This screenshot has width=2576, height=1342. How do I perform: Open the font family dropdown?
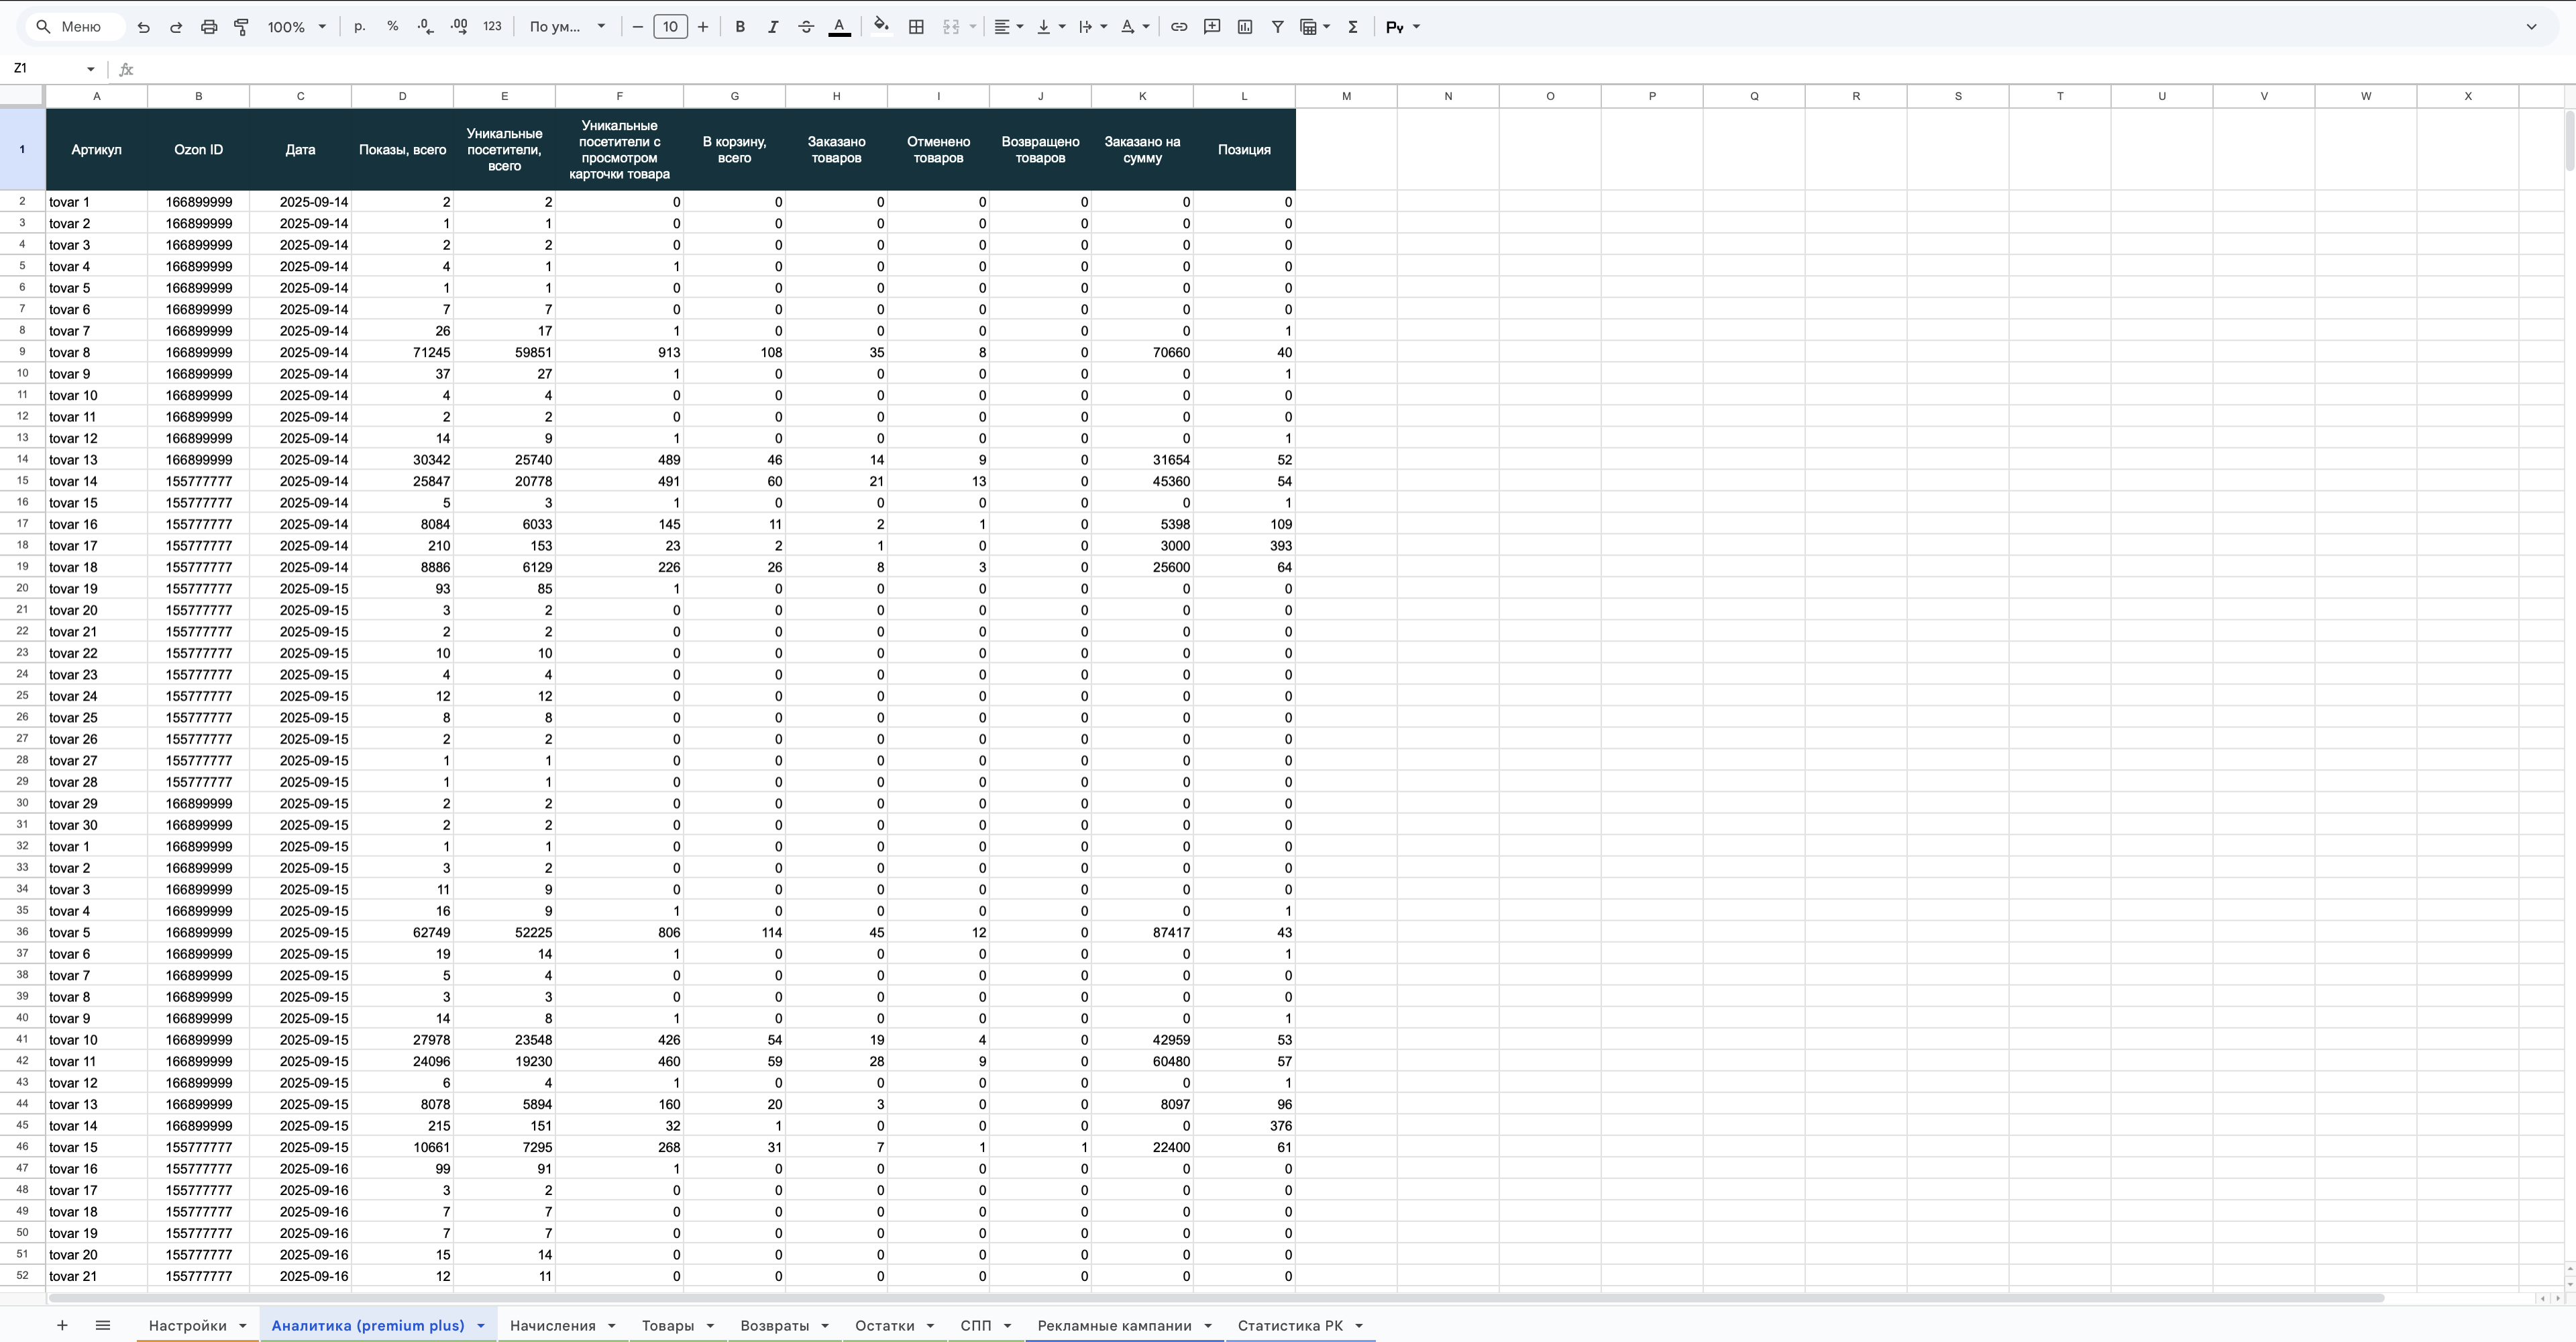pos(567,27)
